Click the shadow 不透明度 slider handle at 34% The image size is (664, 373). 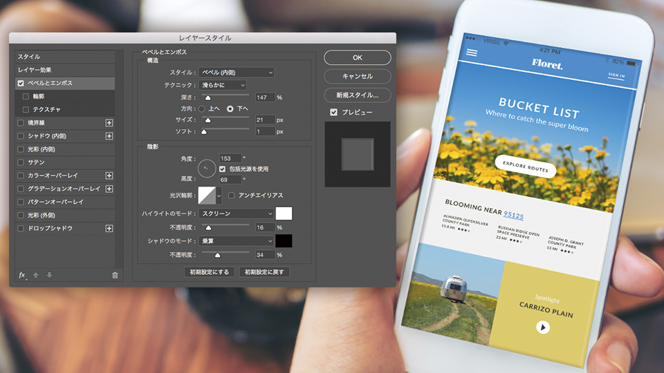(217, 255)
